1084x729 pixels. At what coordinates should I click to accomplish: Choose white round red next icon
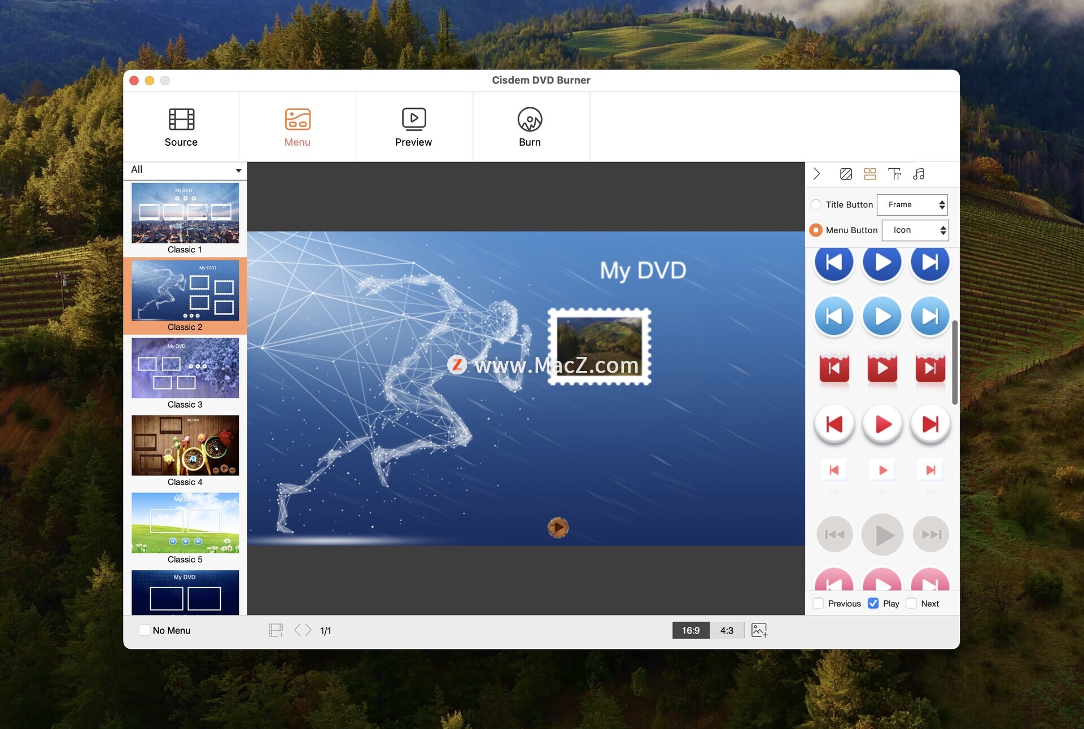(930, 424)
